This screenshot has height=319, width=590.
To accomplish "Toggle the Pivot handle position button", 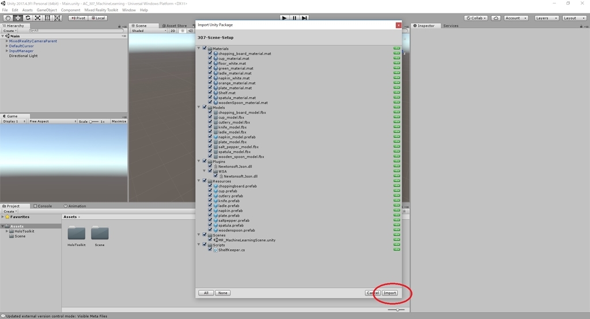I will (78, 18).
